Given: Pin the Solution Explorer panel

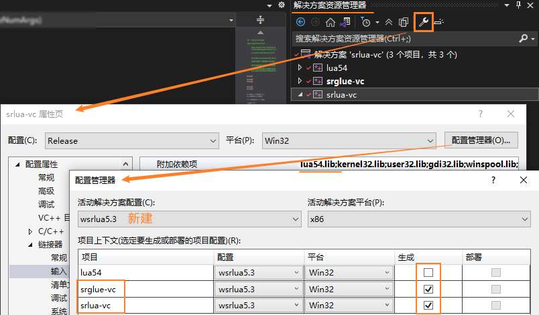Looking at the screenshot, I should click(x=519, y=5).
